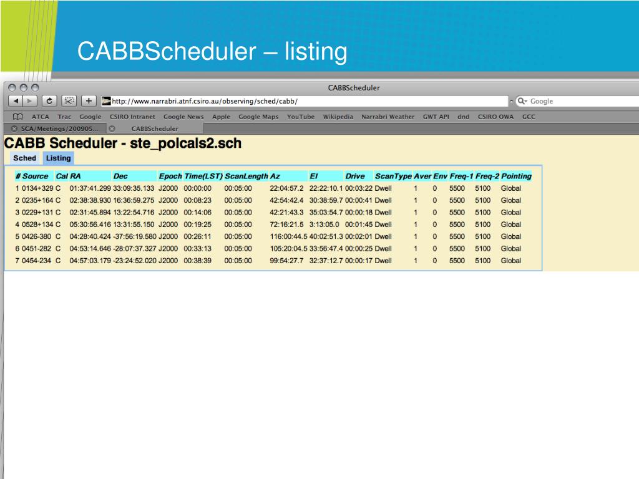Click LST time 00:08:23
639x479 pixels.
197,200
